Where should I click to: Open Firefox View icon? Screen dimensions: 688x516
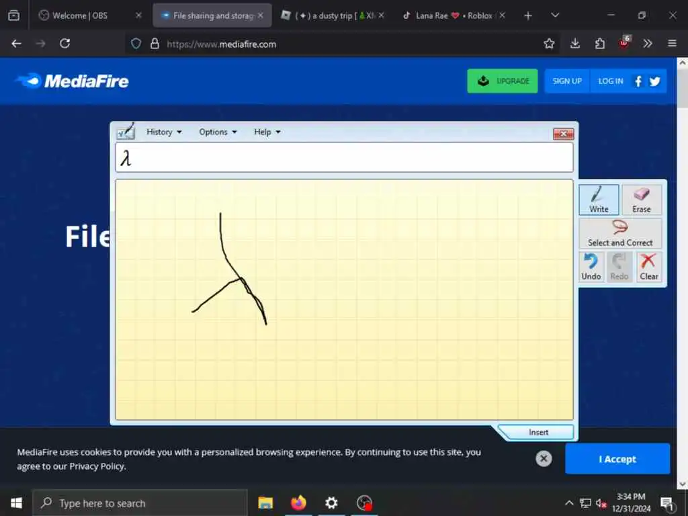(13, 15)
